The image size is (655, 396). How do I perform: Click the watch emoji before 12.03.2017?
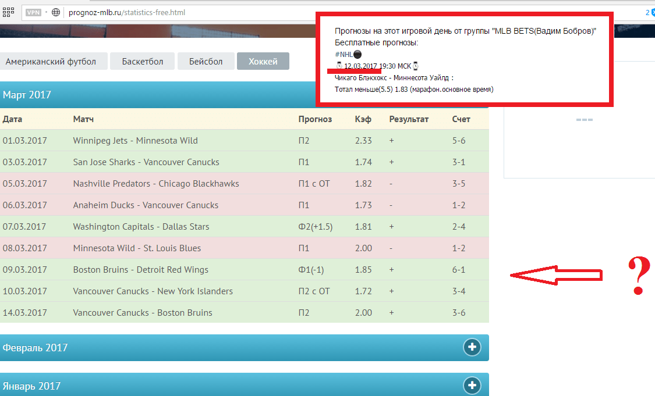[x=339, y=66]
